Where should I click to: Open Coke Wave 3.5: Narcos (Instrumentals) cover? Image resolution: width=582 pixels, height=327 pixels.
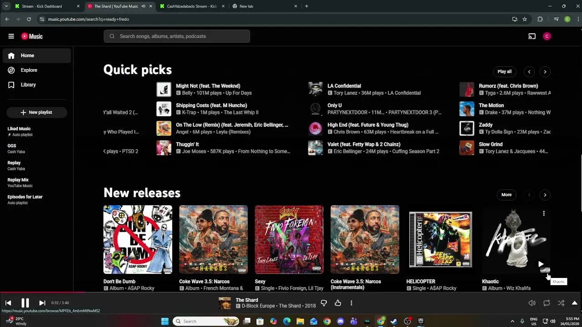(x=365, y=239)
